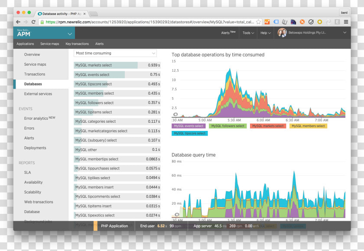Select the MySQL marketcategories select row
Screen dimensions: 364x251
[x=117, y=131]
